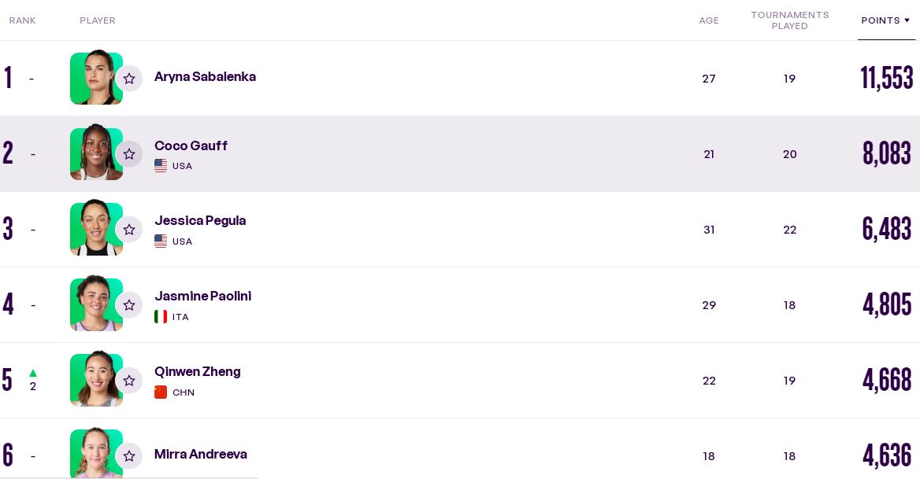Click the star icon beside Jasmine Paolini
920x479 pixels.
(129, 305)
